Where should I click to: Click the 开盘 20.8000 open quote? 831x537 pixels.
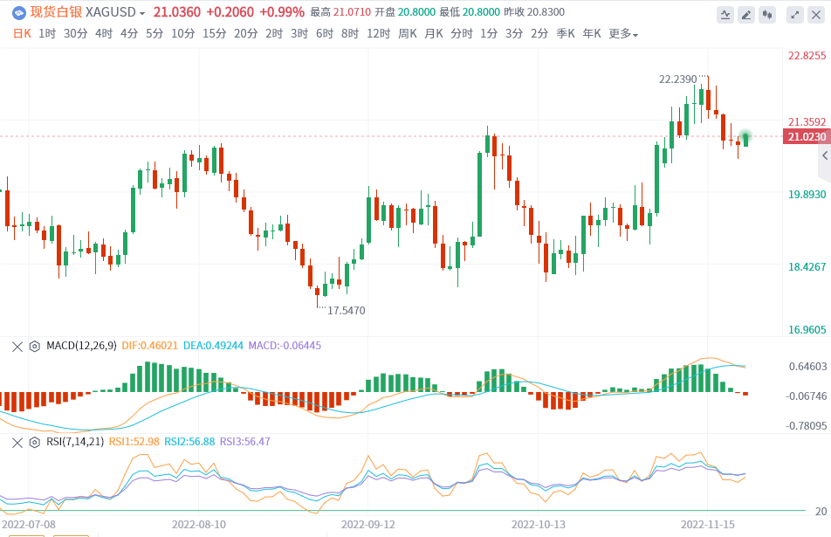click(405, 12)
